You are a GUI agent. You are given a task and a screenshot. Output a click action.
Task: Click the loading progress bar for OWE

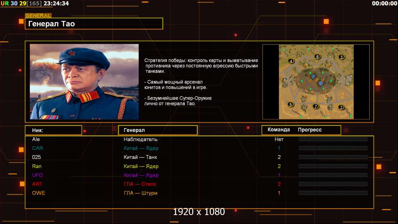[333, 193]
